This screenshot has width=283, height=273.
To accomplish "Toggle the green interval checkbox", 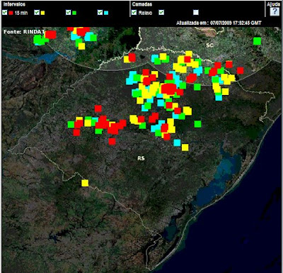I will tap(69, 12).
